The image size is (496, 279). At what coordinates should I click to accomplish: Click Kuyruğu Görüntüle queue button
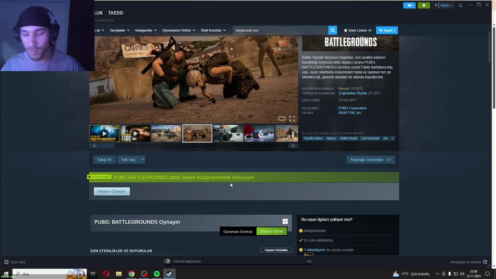pyautogui.click(x=370, y=160)
